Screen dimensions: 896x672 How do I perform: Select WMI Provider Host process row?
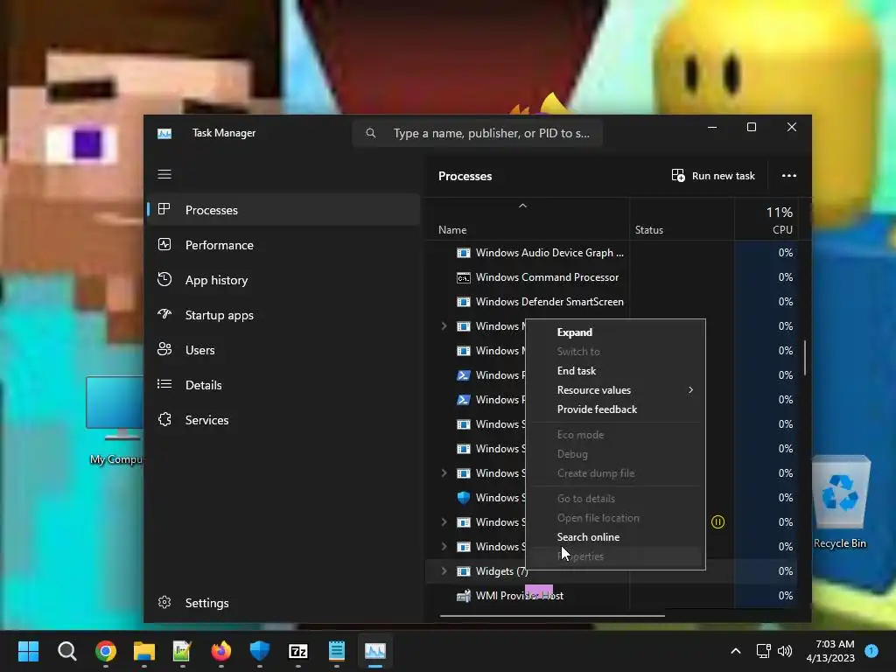(x=612, y=595)
